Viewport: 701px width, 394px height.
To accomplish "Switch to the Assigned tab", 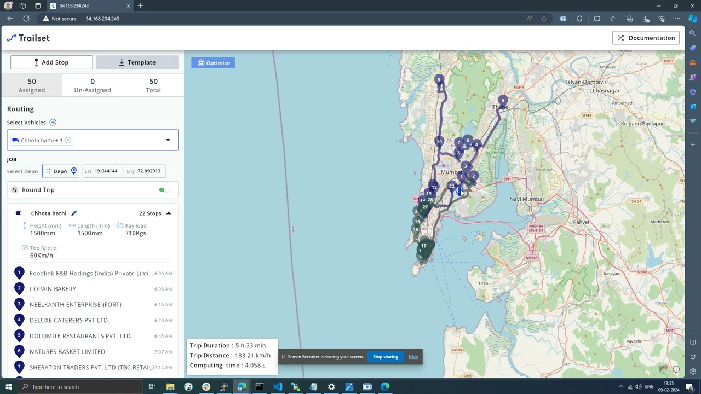I will pyautogui.click(x=32, y=85).
